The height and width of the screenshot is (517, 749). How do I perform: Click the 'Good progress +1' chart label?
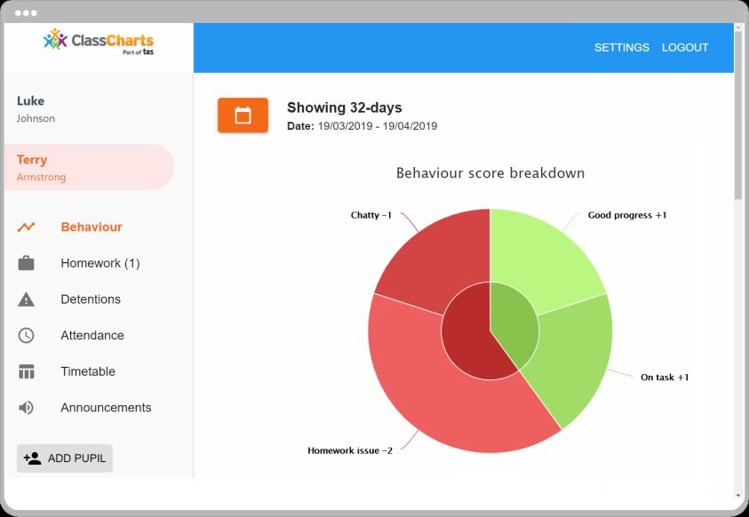(627, 215)
